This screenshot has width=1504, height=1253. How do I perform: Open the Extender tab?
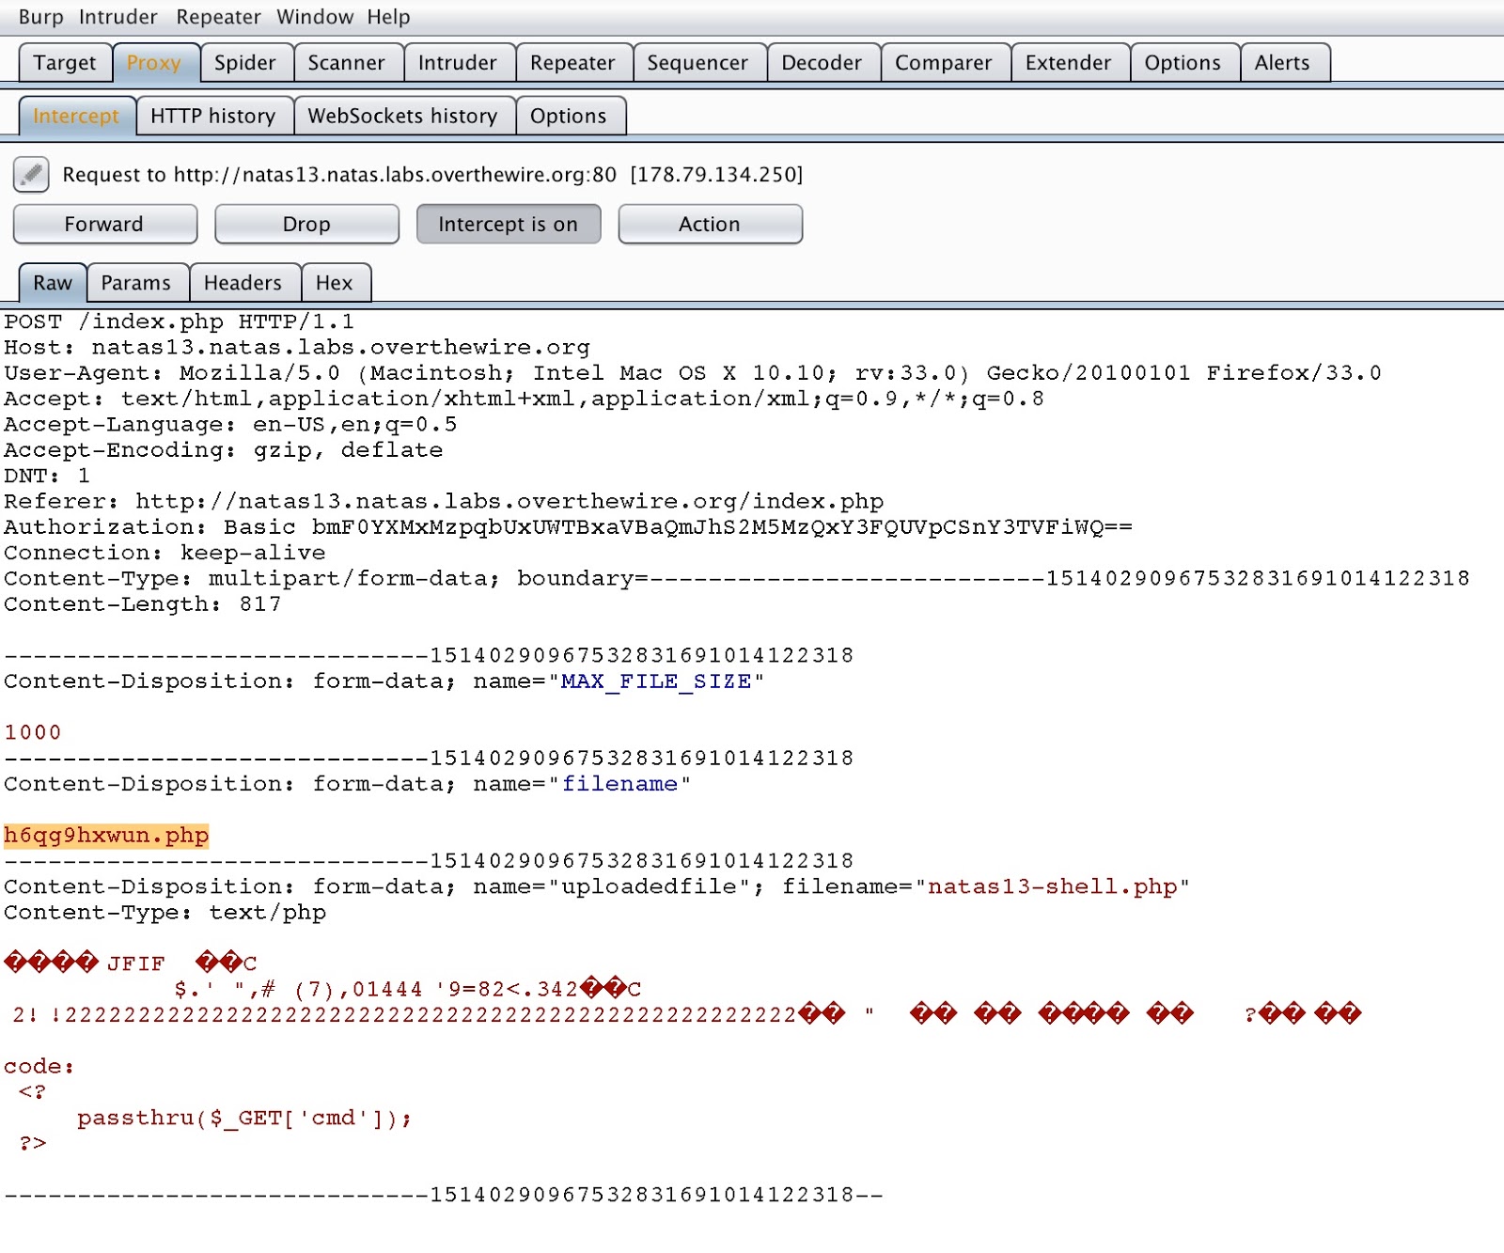tap(1069, 62)
